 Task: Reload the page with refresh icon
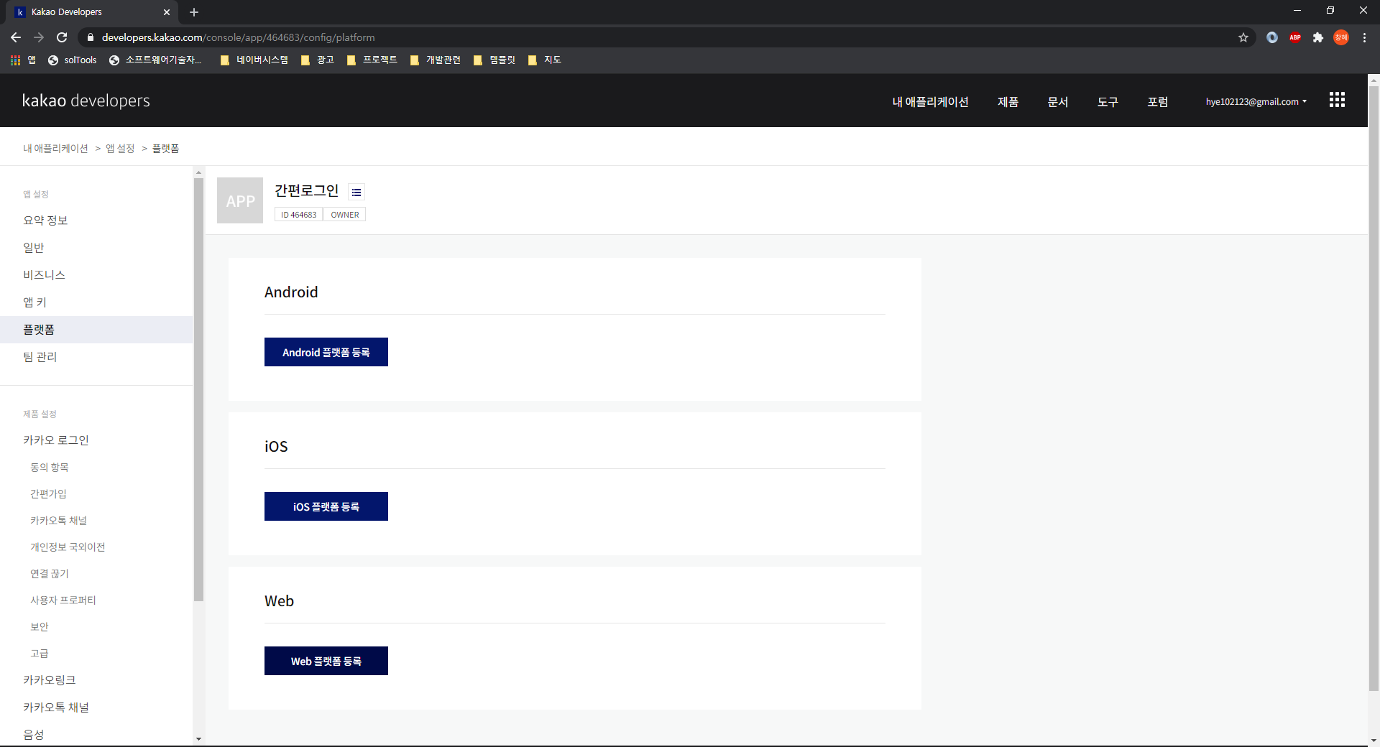click(62, 37)
